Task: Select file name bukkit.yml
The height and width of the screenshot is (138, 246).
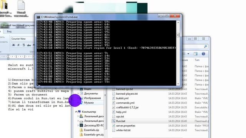Action: point(122,99)
